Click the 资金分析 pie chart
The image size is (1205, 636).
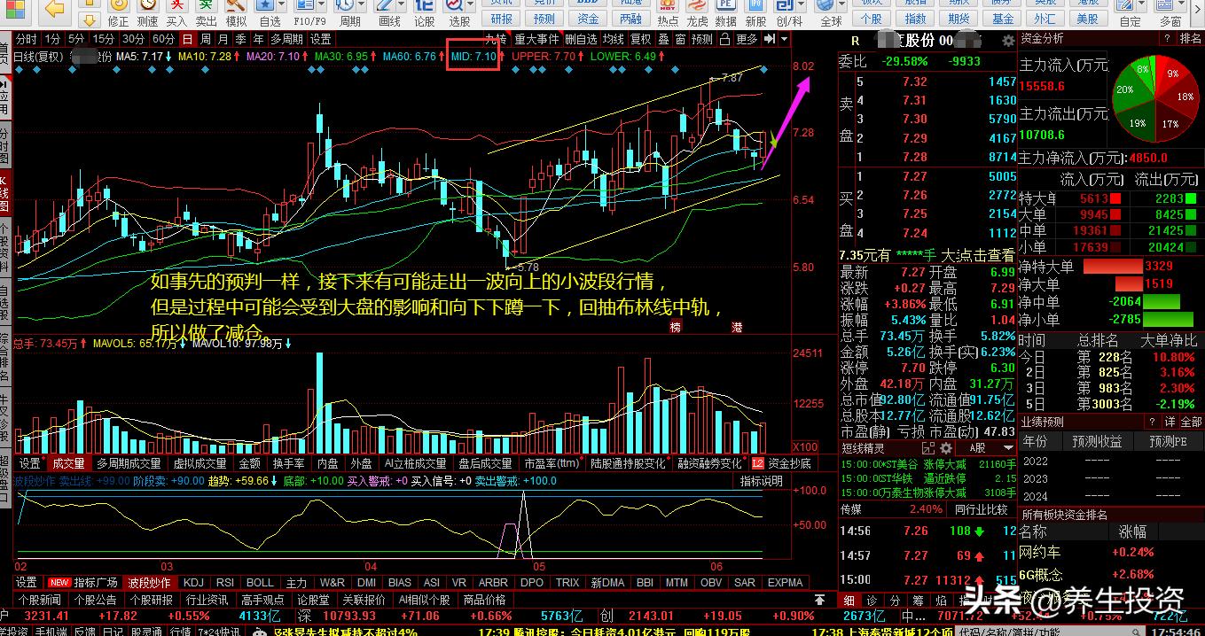tap(1156, 99)
